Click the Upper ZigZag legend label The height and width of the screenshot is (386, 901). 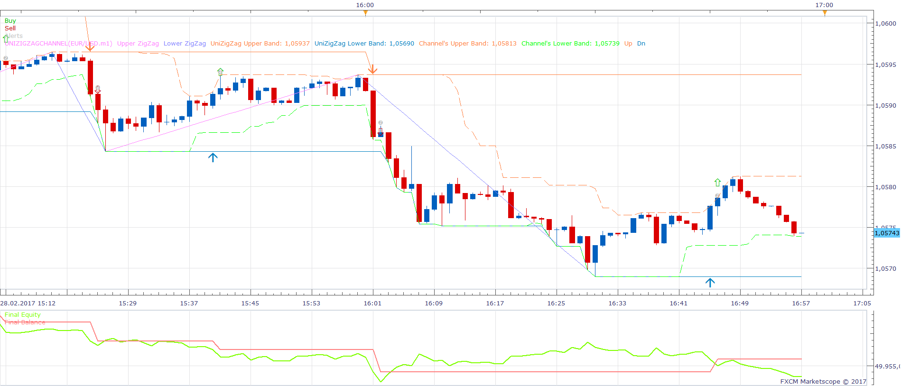point(138,44)
